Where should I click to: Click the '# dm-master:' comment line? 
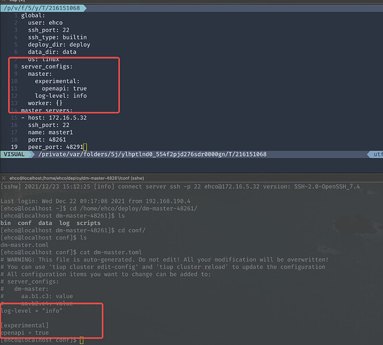(24, 289)
